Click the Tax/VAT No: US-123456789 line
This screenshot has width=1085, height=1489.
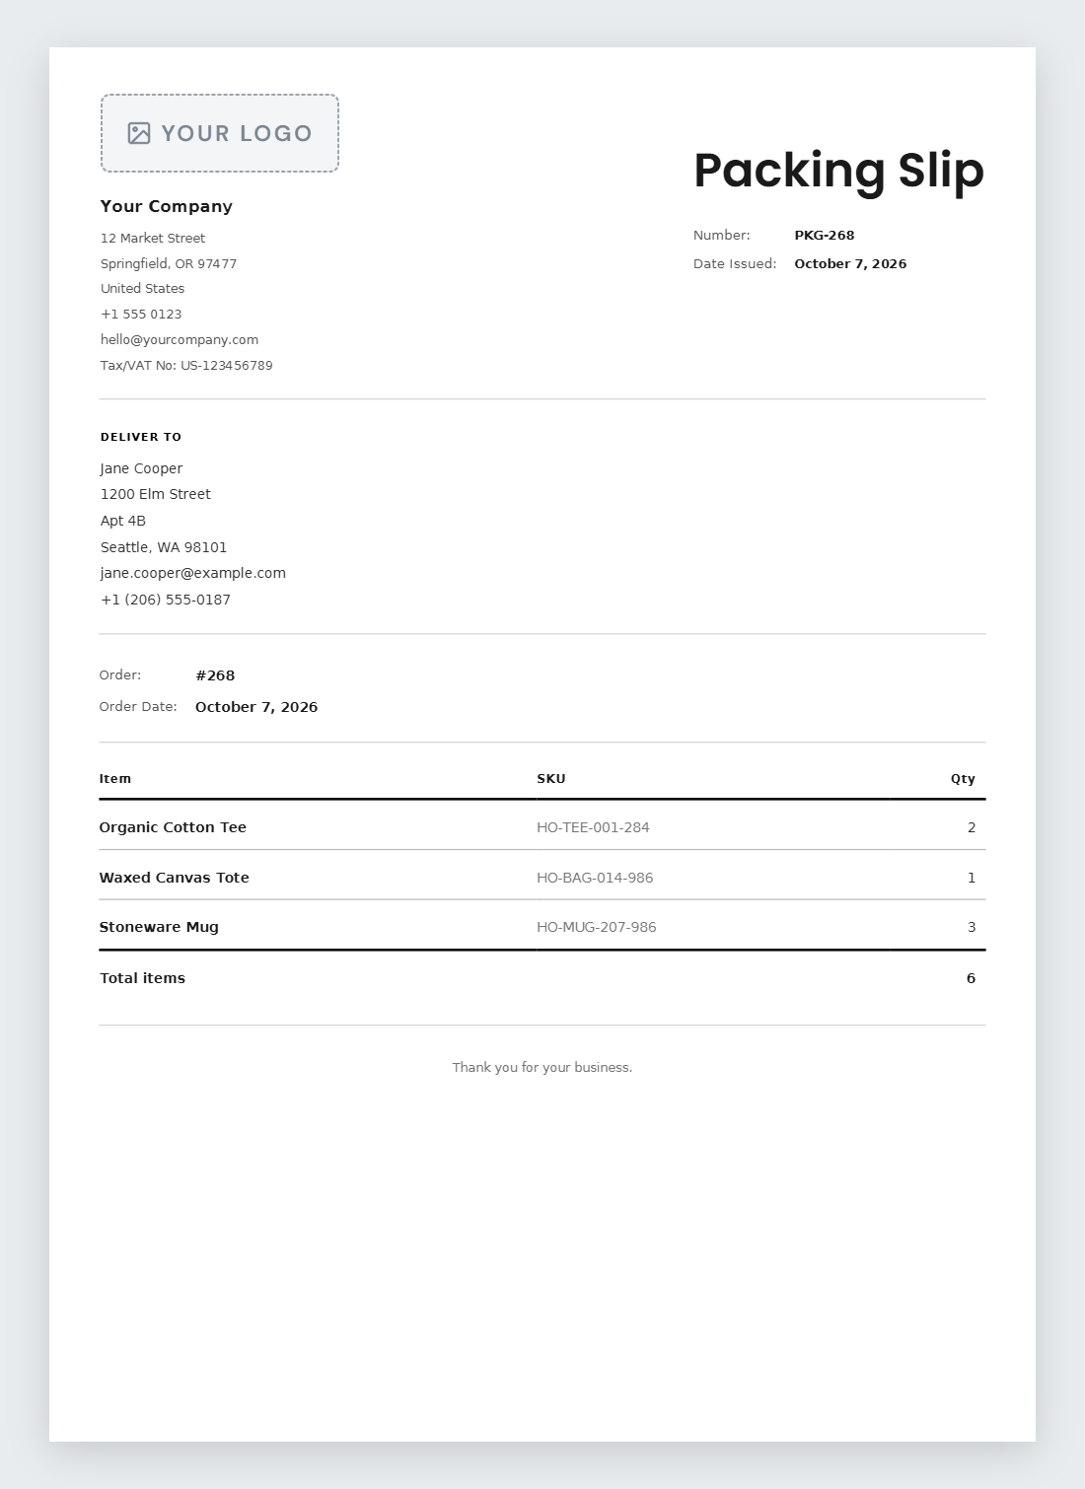(x=186, y=366)
